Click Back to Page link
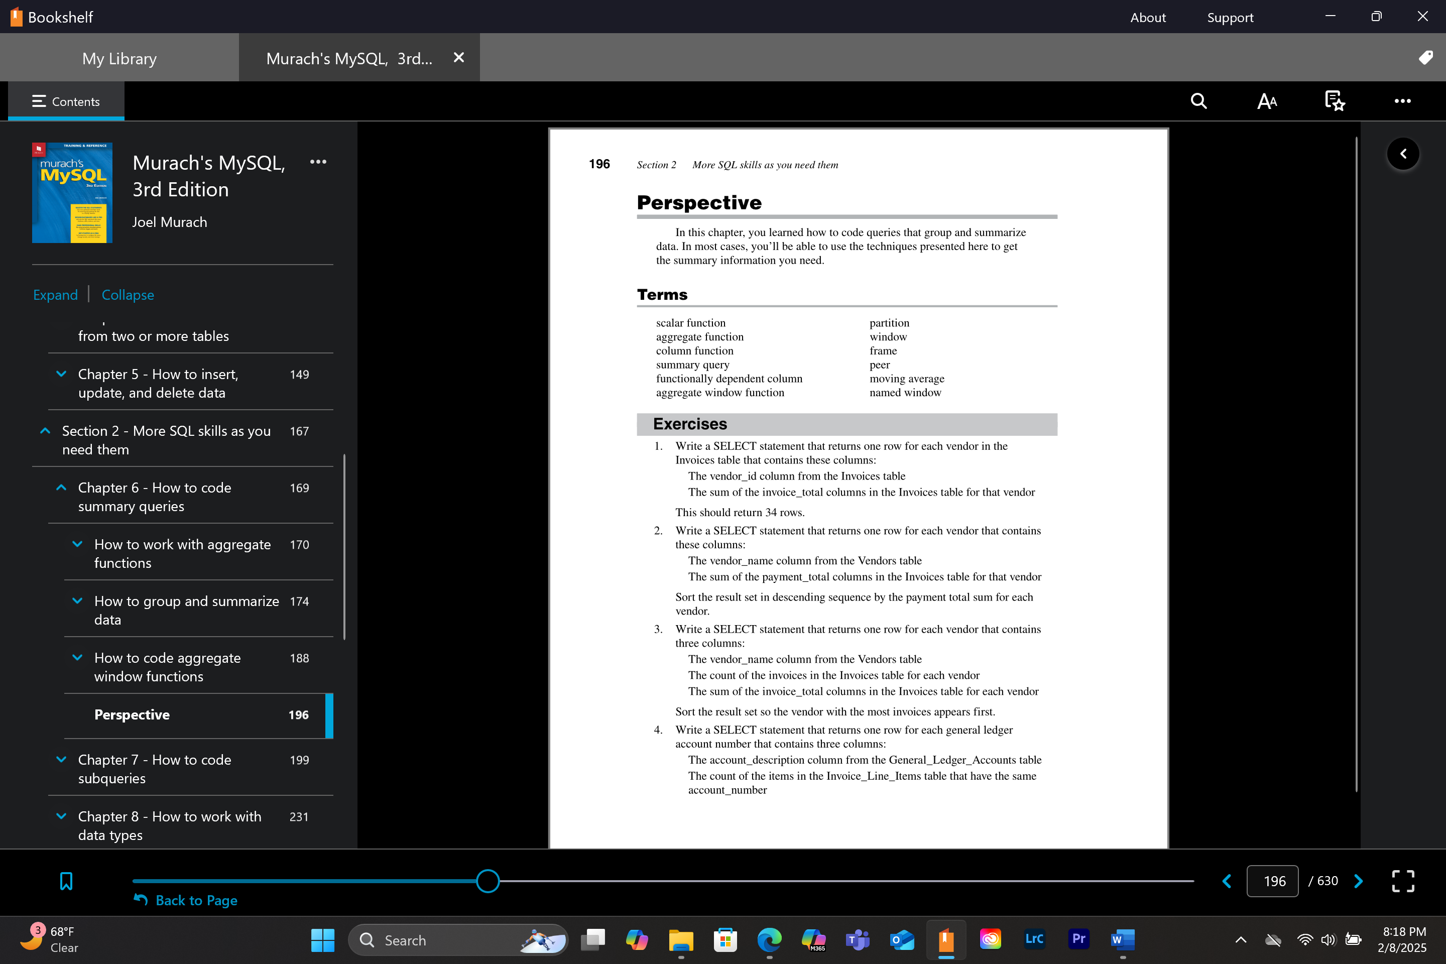 (x=186, y=900)
